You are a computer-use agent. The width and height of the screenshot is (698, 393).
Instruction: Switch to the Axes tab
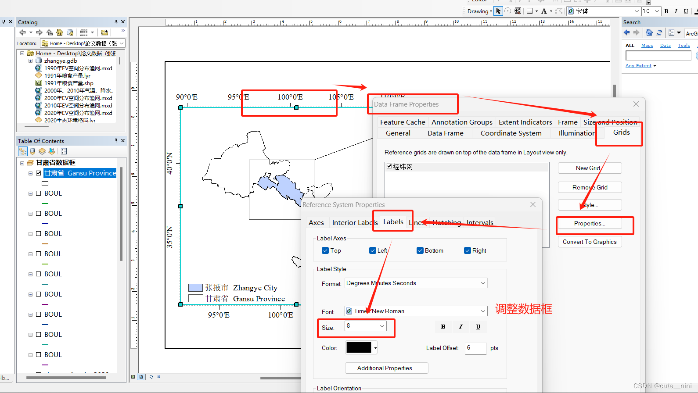click(x=316, y=222)
